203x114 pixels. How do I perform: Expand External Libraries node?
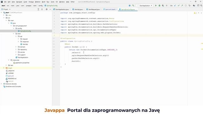pos(1,84)
